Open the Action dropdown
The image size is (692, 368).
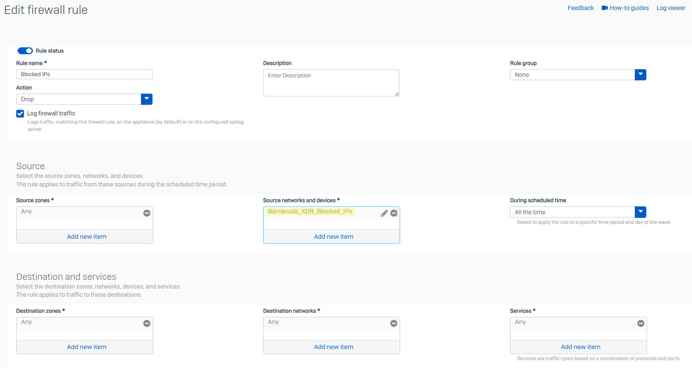coord(146,99)
